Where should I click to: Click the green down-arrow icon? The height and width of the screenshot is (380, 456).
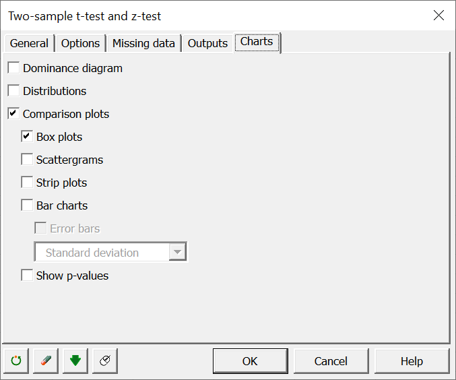(75, 360)
